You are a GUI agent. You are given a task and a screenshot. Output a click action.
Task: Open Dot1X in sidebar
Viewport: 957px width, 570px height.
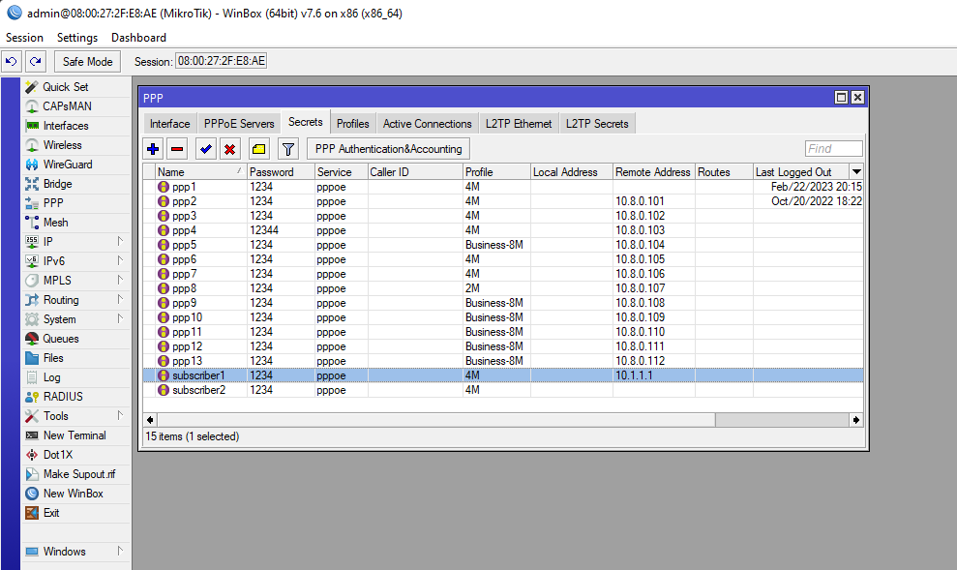tap(76, 455)
